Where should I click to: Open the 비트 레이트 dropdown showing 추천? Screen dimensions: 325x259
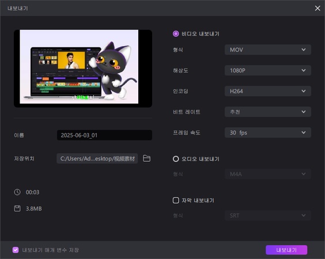pyautogui.click(x=268, y=112)
